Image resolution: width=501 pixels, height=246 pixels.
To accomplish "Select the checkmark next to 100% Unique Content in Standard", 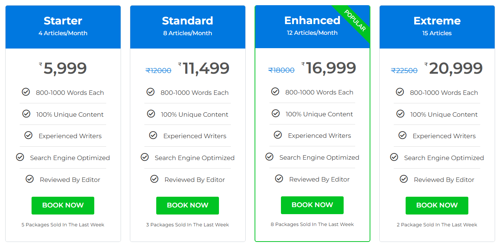I will [151, 114].
